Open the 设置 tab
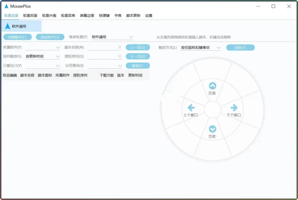Image resolution: width=298 pixels, height=200 pixels. 149,15
